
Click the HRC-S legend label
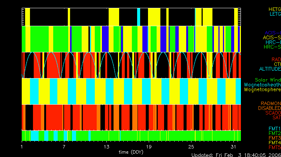[x=272, y=47]
